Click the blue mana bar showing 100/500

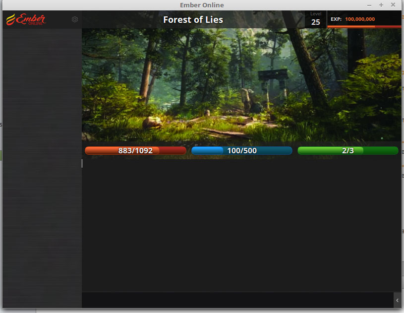coord(241,151)
